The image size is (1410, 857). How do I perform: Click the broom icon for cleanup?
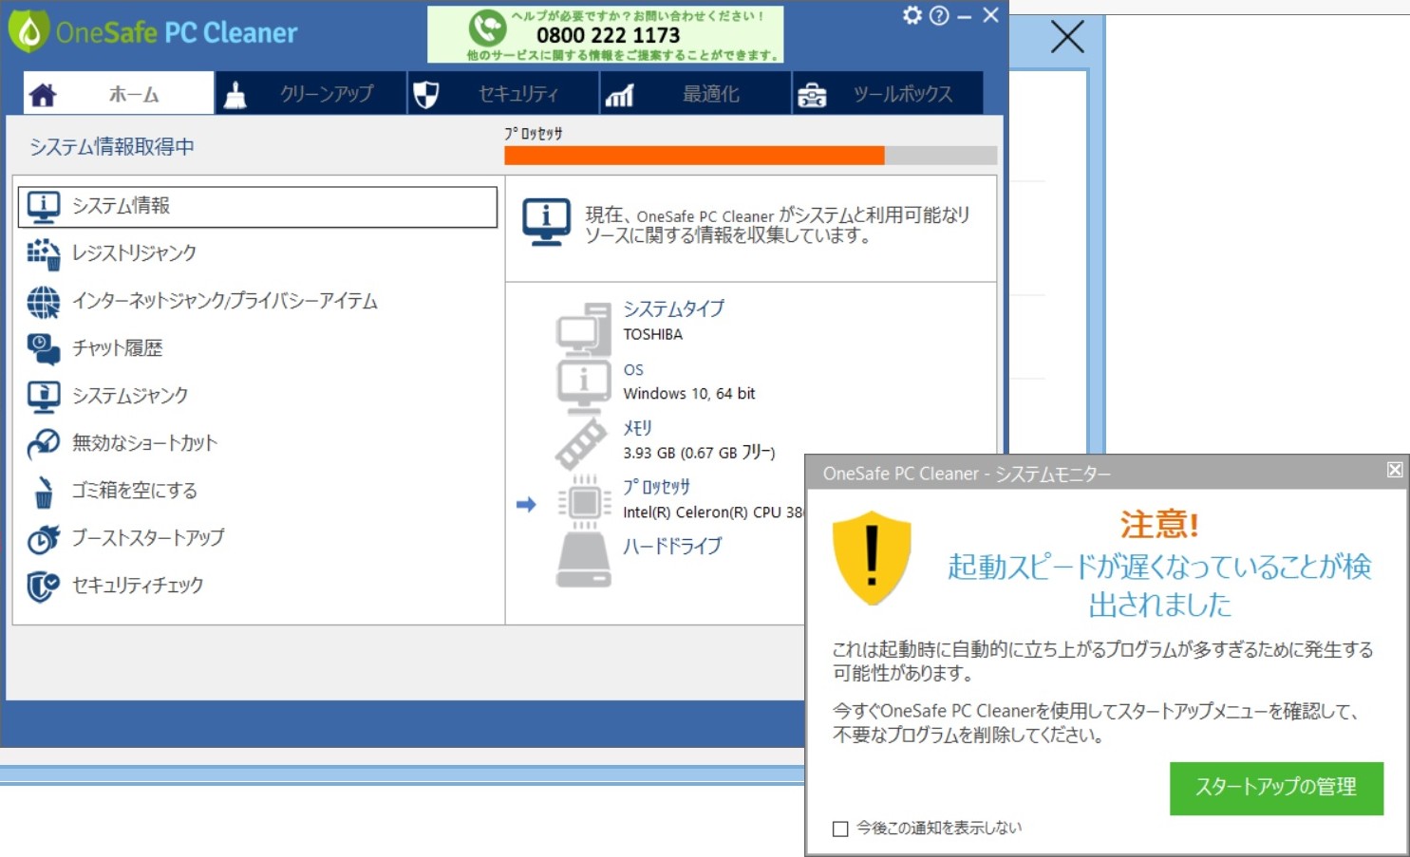point(235,95)
